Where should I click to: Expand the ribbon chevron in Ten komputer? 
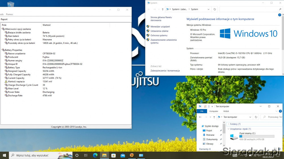coord(276,111)
